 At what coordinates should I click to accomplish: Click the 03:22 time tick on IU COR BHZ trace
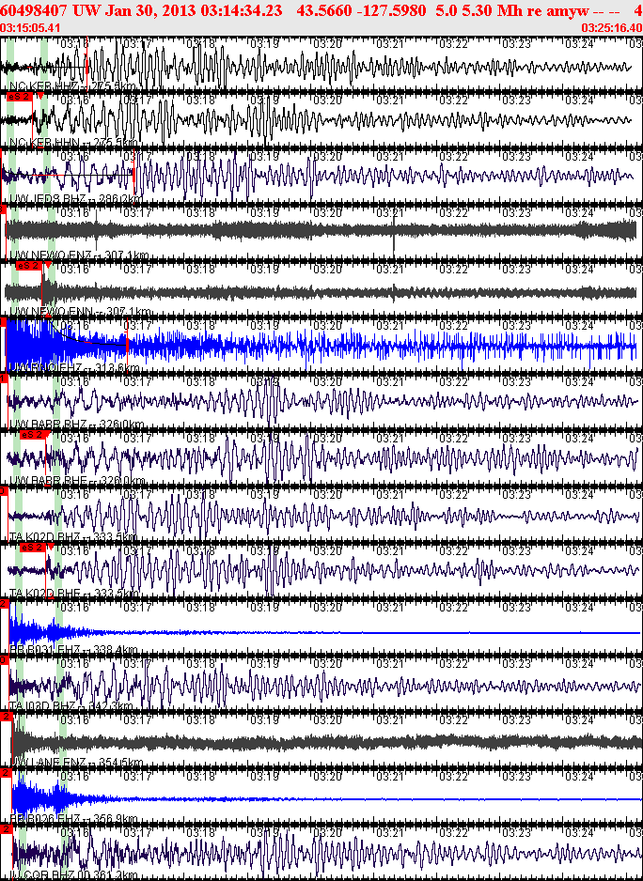pyautogui.click(x=454, y=833)
